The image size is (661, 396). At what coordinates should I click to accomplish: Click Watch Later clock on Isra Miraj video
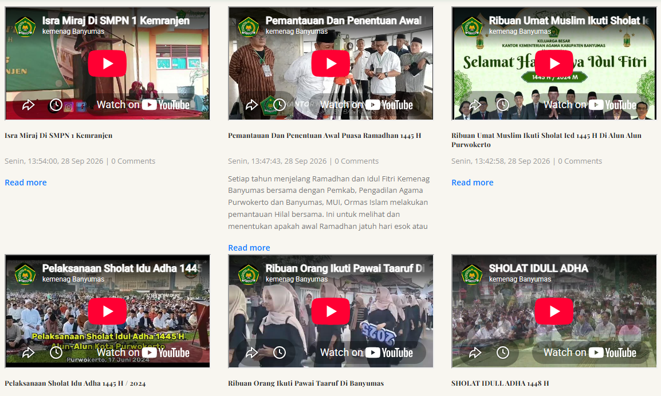tap(56, 105)
